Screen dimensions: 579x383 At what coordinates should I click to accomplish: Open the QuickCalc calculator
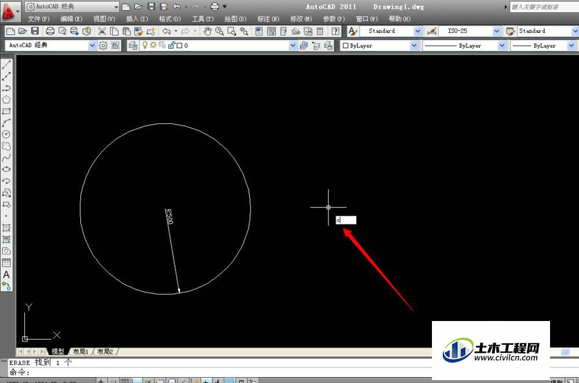(320, 31)
